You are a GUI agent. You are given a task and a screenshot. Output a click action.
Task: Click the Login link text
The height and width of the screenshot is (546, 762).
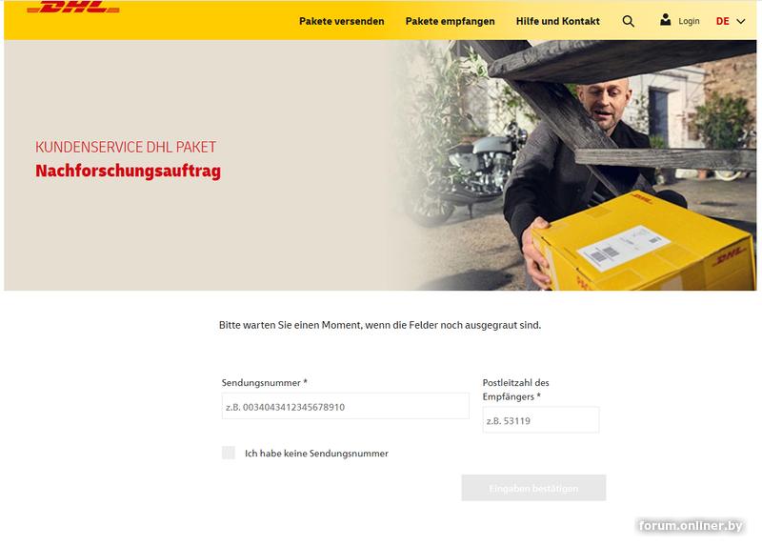coord(689,21)
